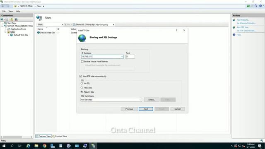The width and height of the screenshot is (265, 149).
Task: Click the Select... certificate button
Action: [152, 100]
